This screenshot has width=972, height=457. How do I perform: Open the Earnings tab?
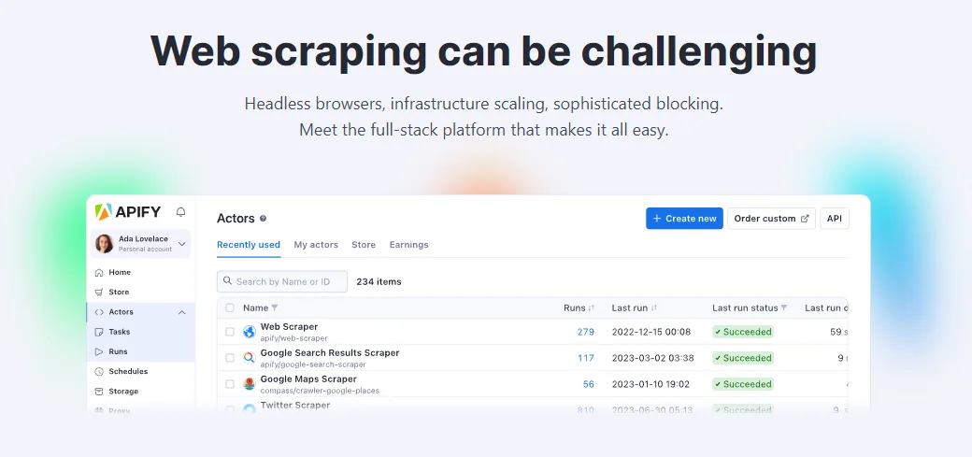click(x=408, y=245)
